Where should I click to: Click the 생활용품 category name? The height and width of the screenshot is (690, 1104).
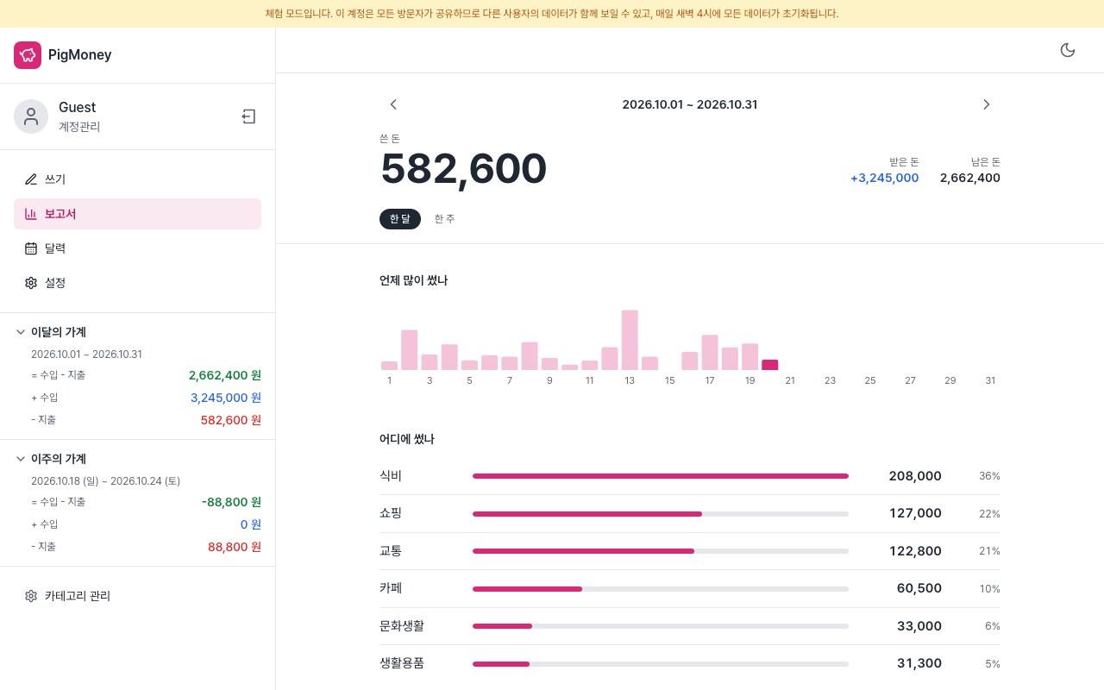[402, 662]
